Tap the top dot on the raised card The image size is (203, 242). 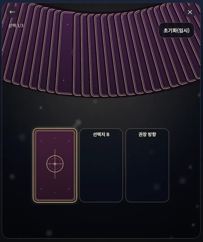(x=67, y=25)
